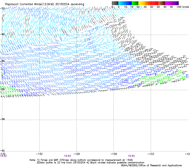Click the '>50 knots' legend label
This screenshot has width=190, height=167.
(x=183, y=7)
